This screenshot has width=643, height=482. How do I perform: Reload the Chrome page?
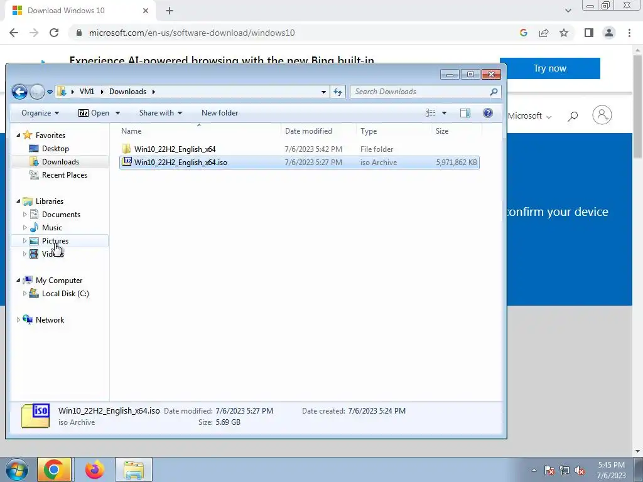pyautogui.click(x=54, y=33)
